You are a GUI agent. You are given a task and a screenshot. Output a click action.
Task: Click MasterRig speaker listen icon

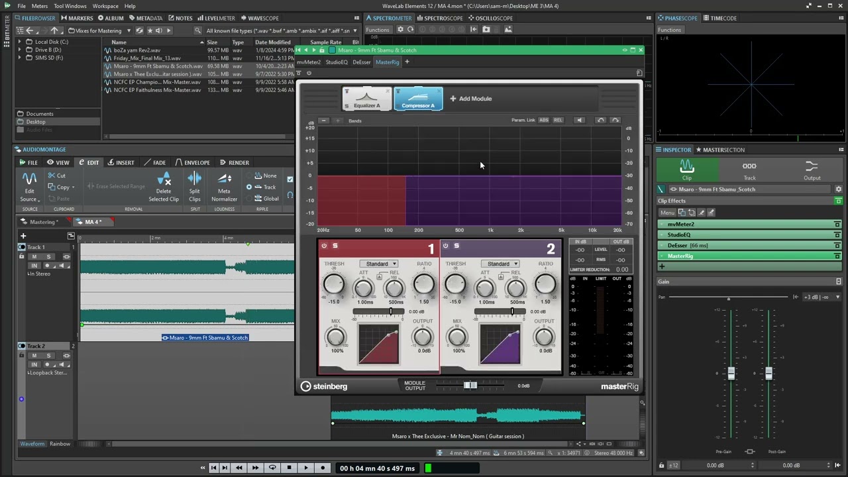[x=580, y=121]
